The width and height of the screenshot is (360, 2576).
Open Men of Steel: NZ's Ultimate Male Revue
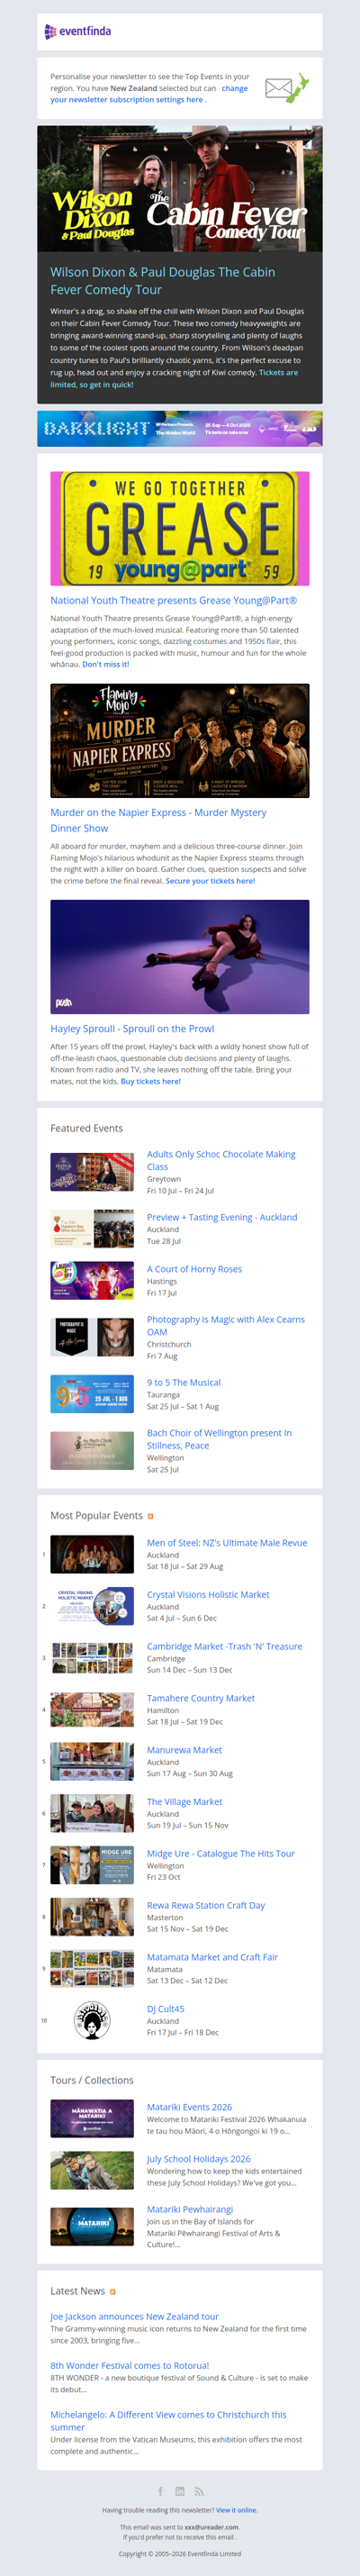227,1543
